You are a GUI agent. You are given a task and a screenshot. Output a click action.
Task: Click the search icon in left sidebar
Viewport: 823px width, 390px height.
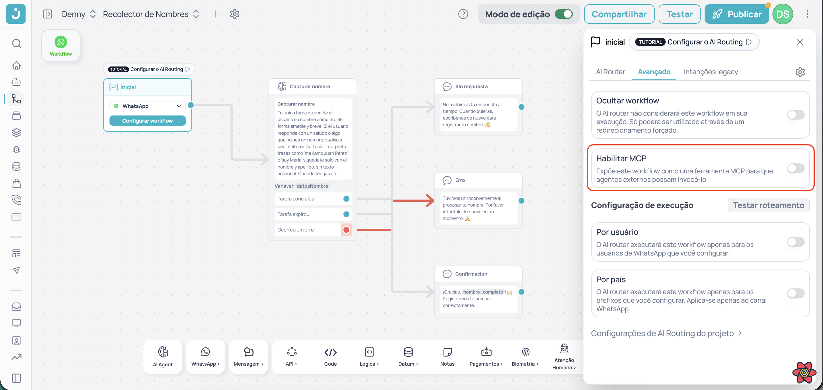pyautogui.click(x=16, y=43)
